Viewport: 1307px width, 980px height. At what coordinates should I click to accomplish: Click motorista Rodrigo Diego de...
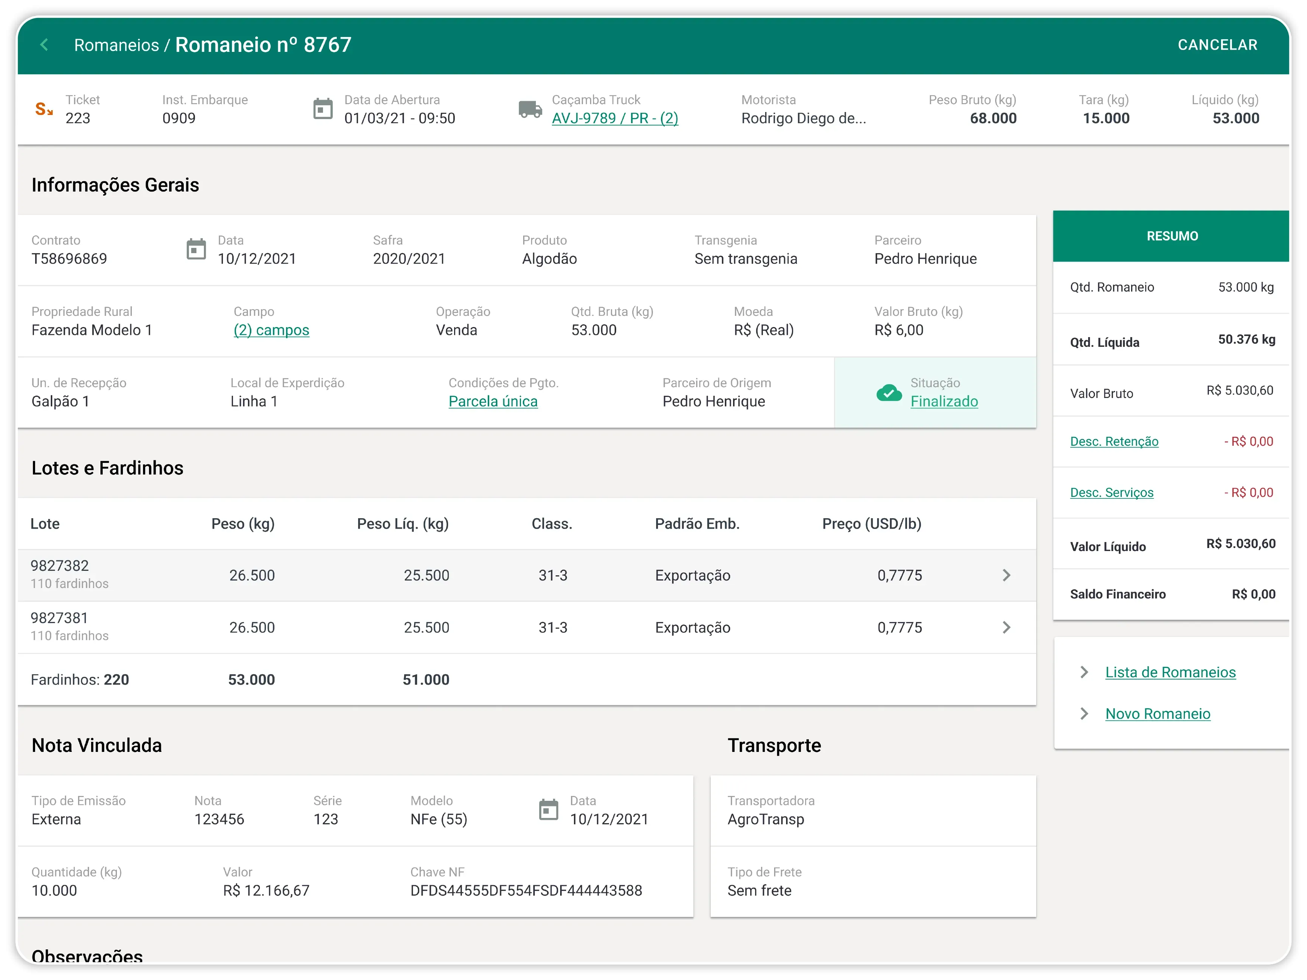point(804,118)
